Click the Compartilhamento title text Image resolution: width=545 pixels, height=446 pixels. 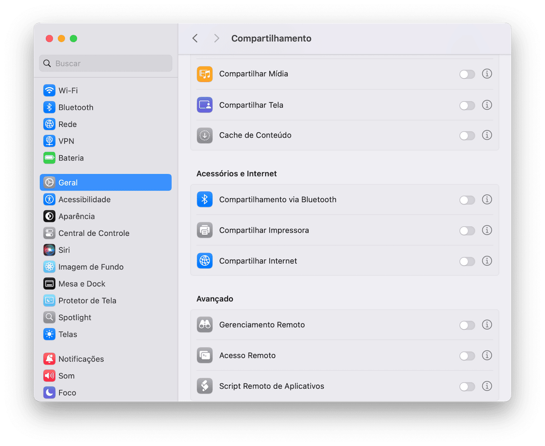coord(271,39)
